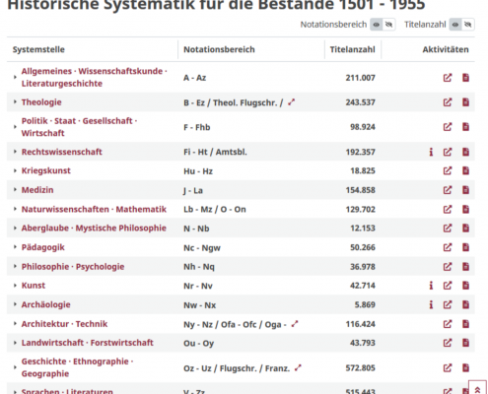The height and width of the screenshot is (394, 488).
Task: Open document icon for Kriegskunst row
Action: click(x=465, y=170)
